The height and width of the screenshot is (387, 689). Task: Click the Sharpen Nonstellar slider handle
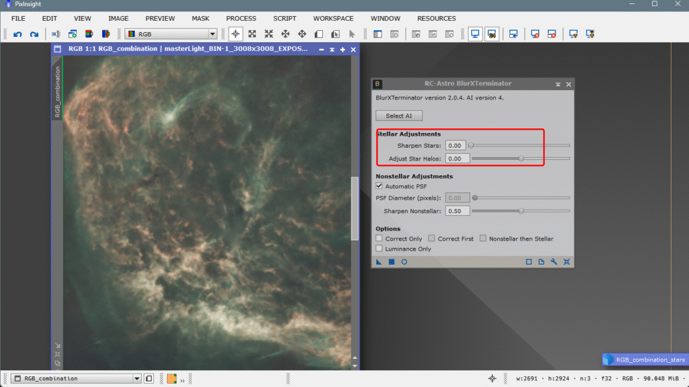(521, 211)
